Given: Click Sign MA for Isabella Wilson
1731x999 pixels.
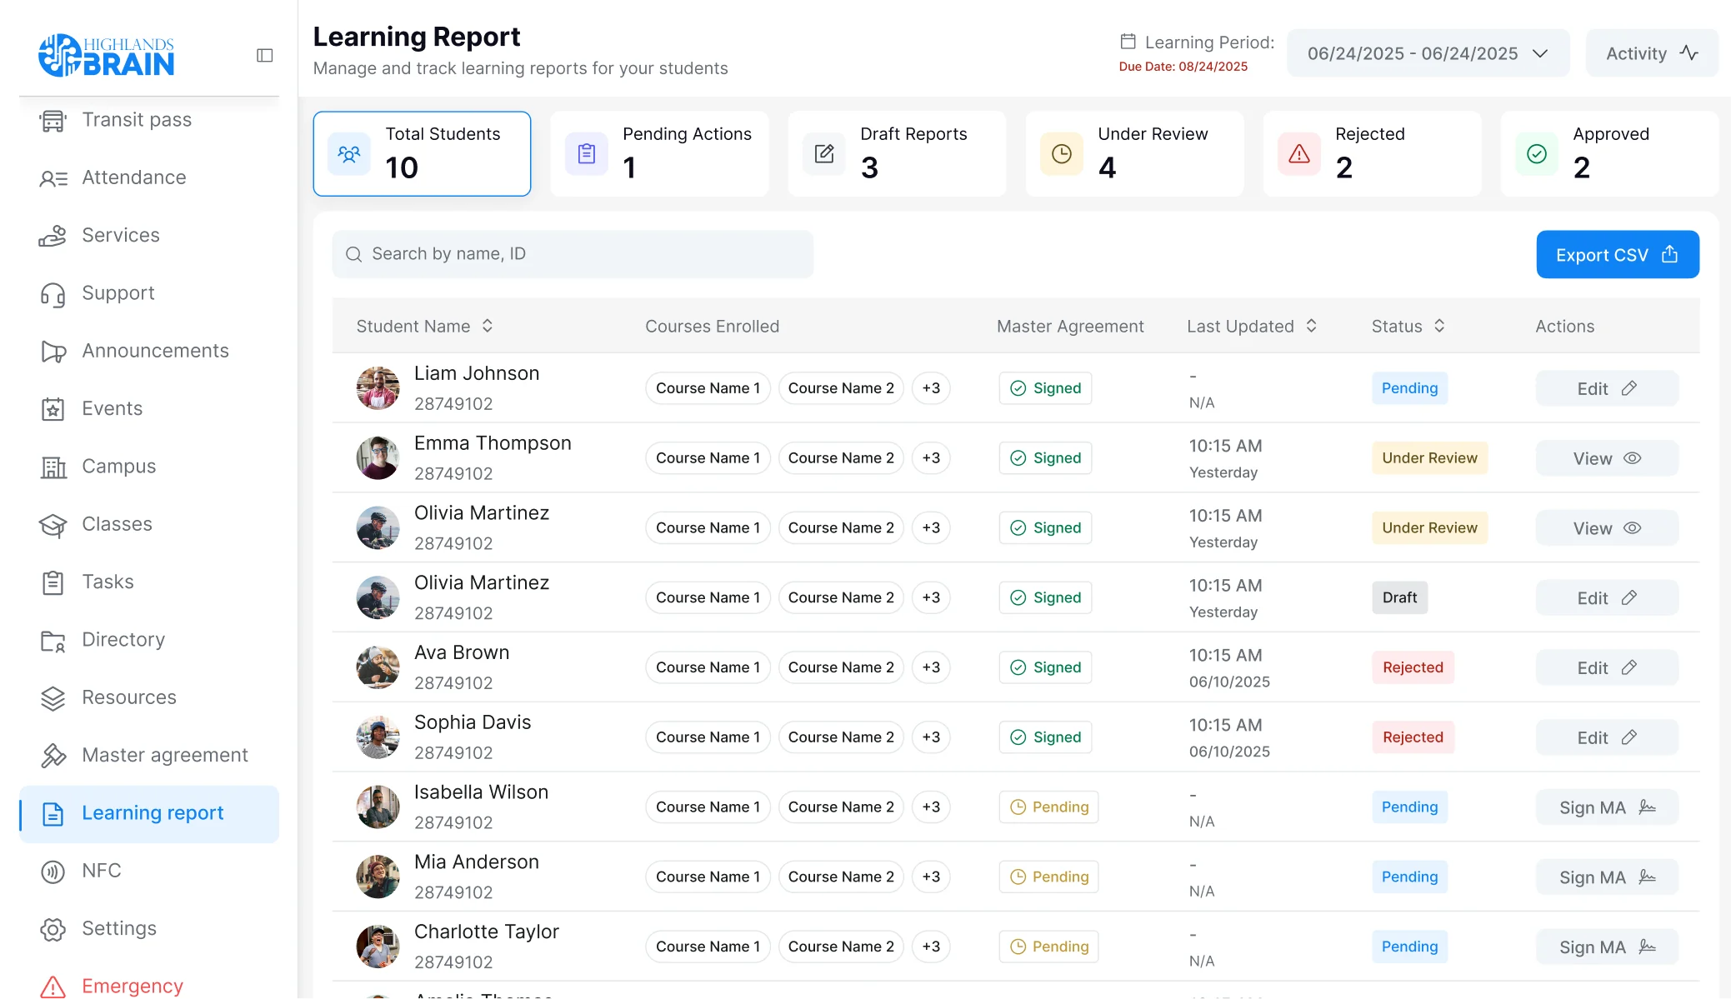Looking at the screenshot, I should (1607, 807).
